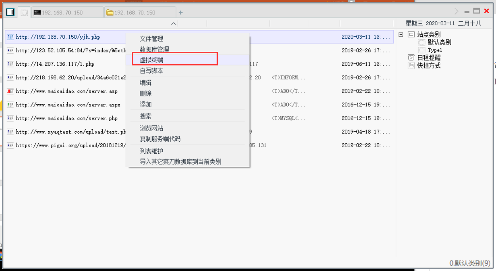This screenshot has height=271, width=496.
Task: Click the green ASPX icon beside server.aspx
Action: pos(10,105)
